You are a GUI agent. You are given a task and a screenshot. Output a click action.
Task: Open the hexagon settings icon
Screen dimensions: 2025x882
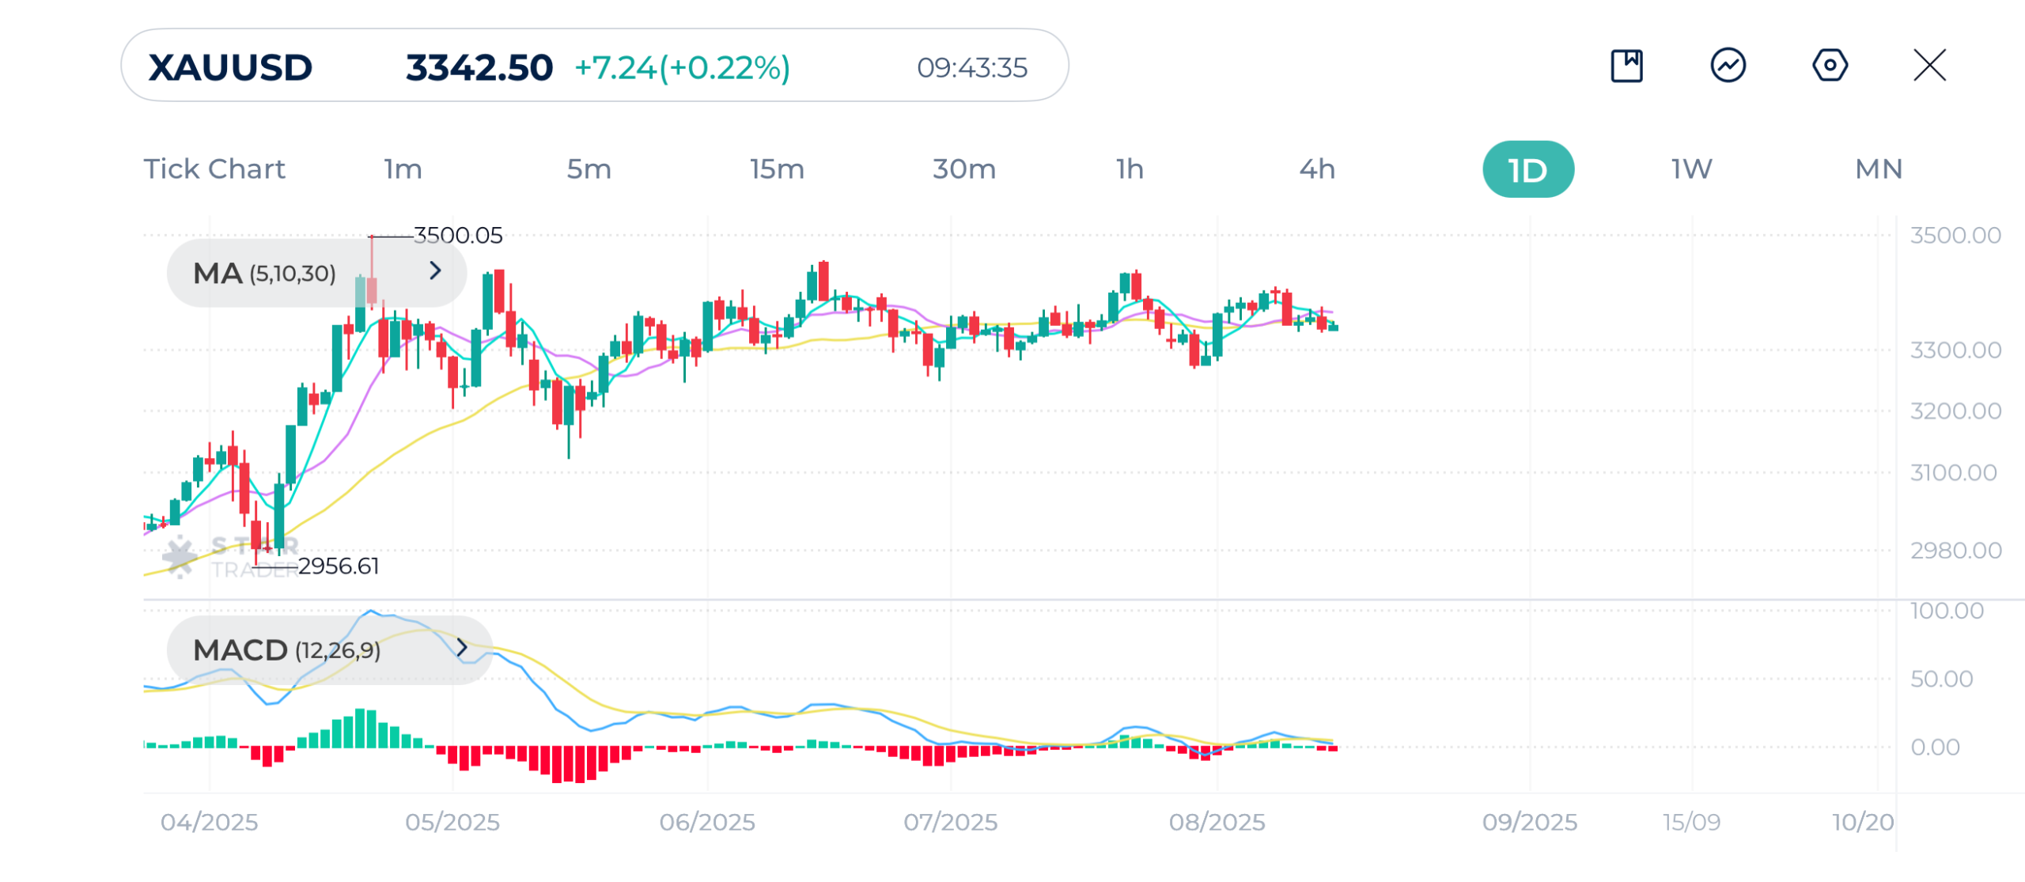click(1829, 66)
